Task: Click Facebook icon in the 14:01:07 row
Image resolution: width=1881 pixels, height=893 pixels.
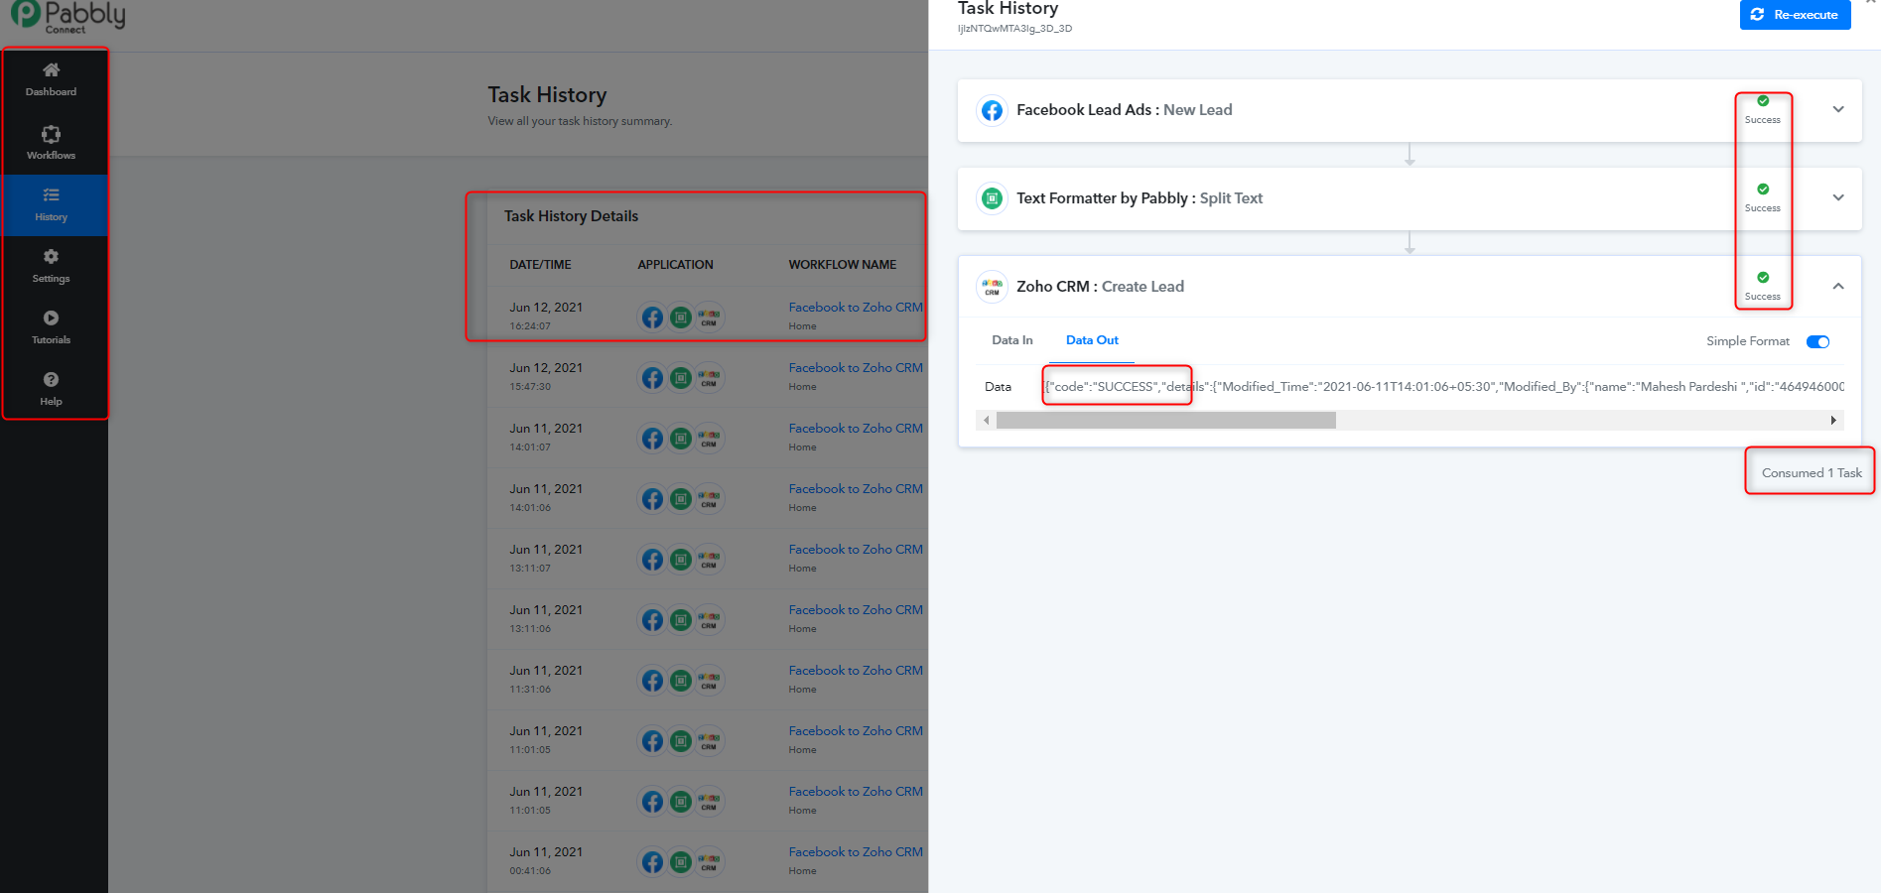Action: (x=652, y=439)
